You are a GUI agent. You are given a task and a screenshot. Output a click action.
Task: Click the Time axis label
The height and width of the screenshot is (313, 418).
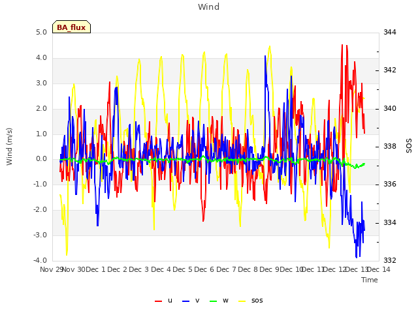(370, 280)
